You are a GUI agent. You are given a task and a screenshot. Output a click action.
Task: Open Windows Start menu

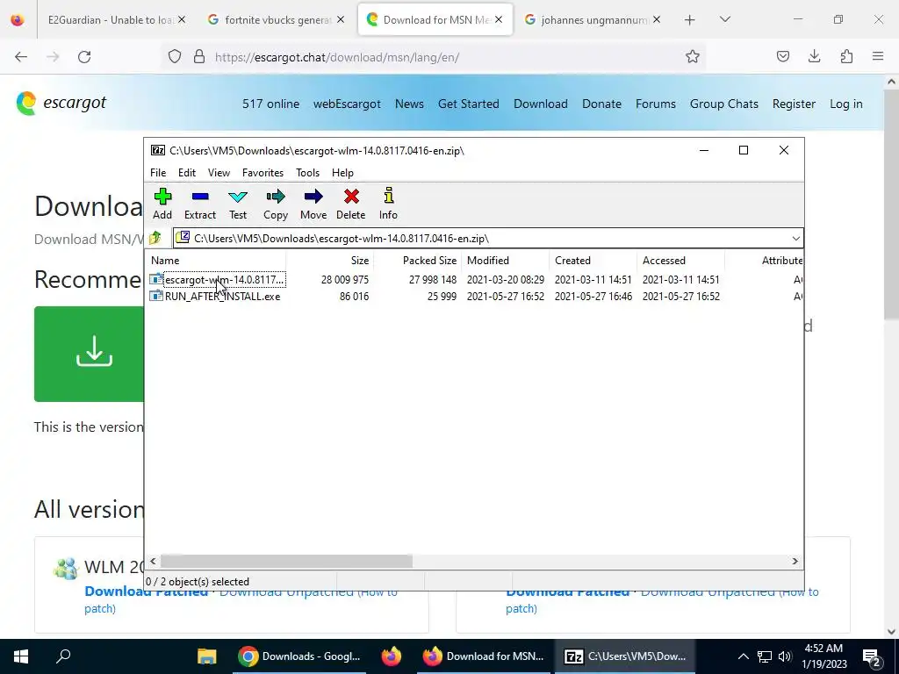[21, 656]
